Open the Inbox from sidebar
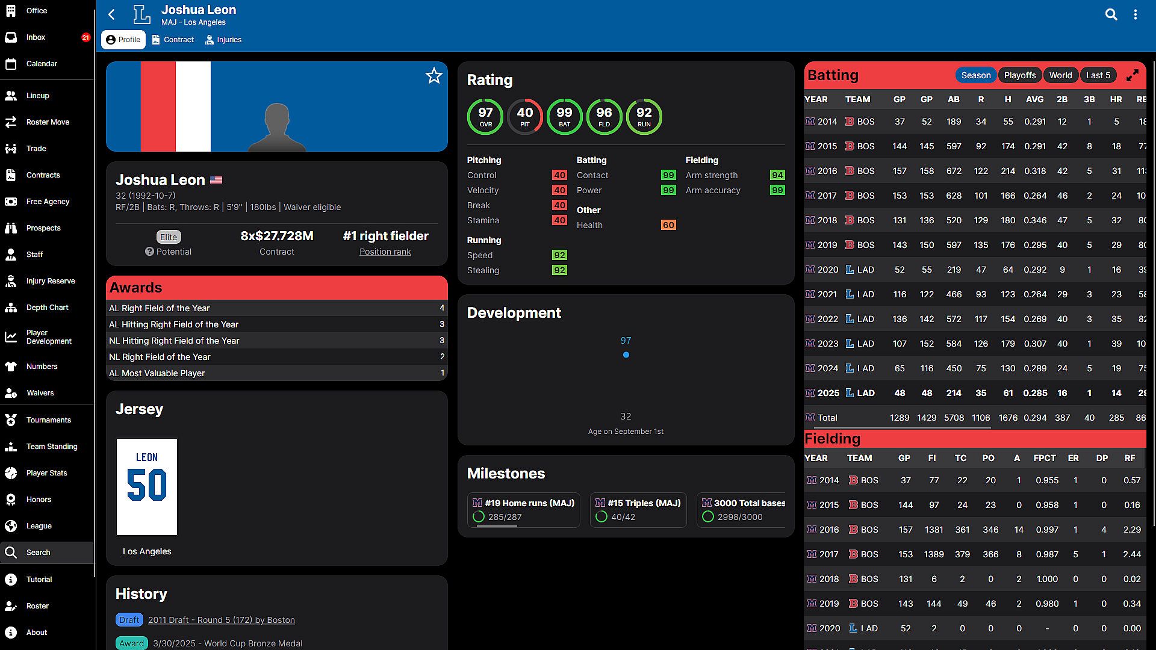1156x650 pixels. 36,37
